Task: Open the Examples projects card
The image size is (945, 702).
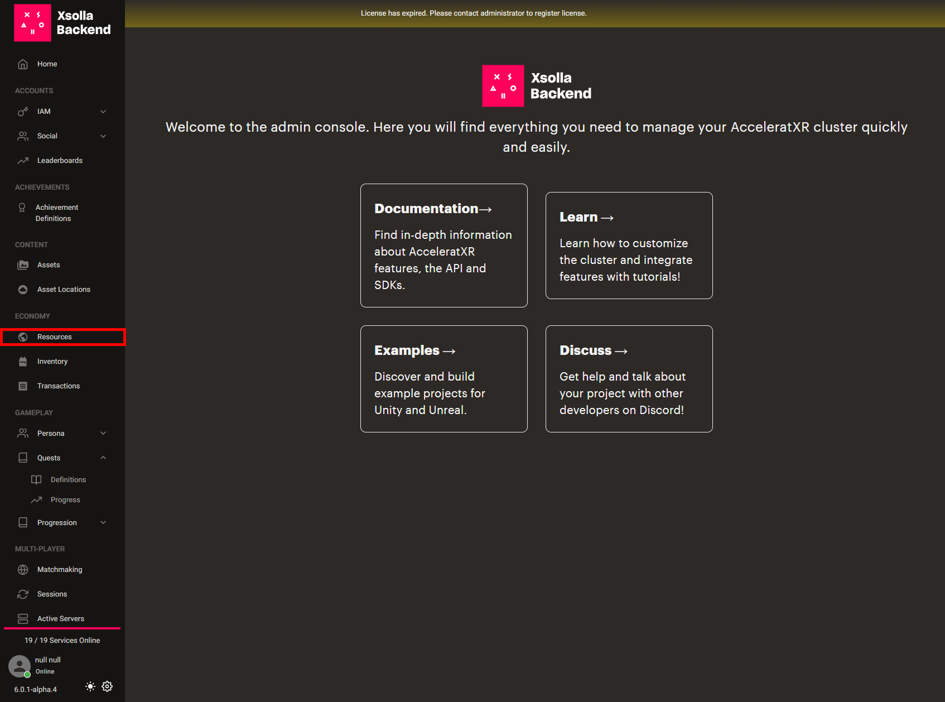Action: (444, 379)
